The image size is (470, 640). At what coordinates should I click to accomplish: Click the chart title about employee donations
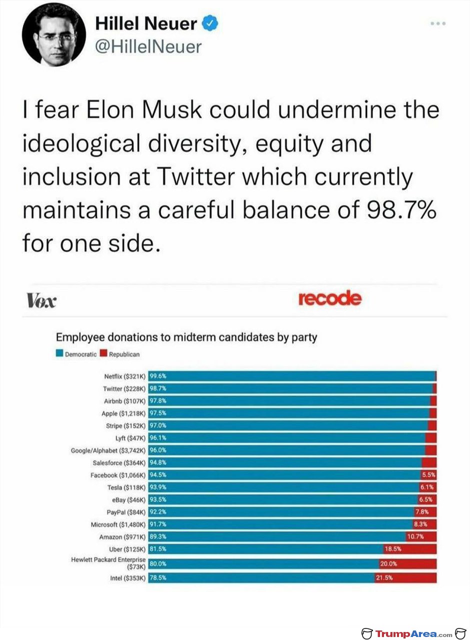(186, 337)
